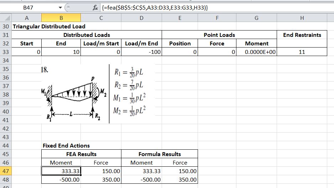Click the Select All corner triangle
The height and width of the screenshot is (188, 334).
coord(6,18)
